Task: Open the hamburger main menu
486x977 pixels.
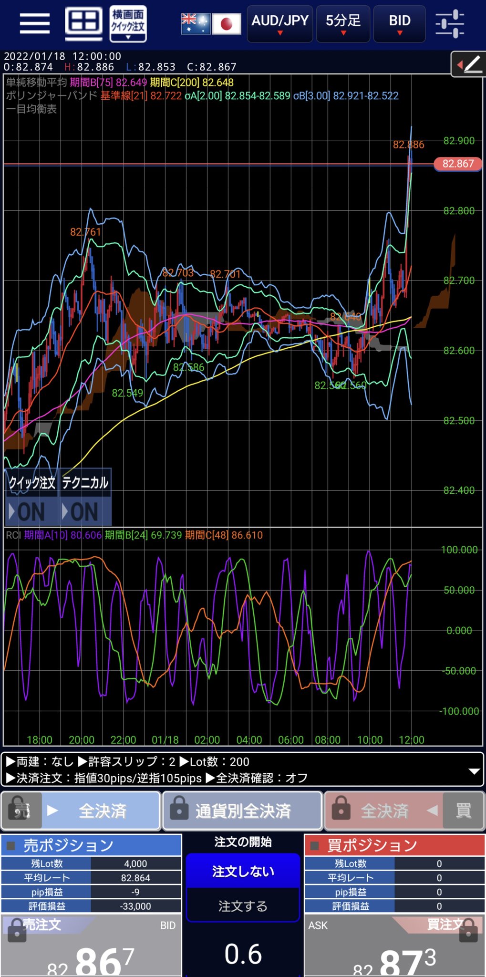Action: pos(35,23)
